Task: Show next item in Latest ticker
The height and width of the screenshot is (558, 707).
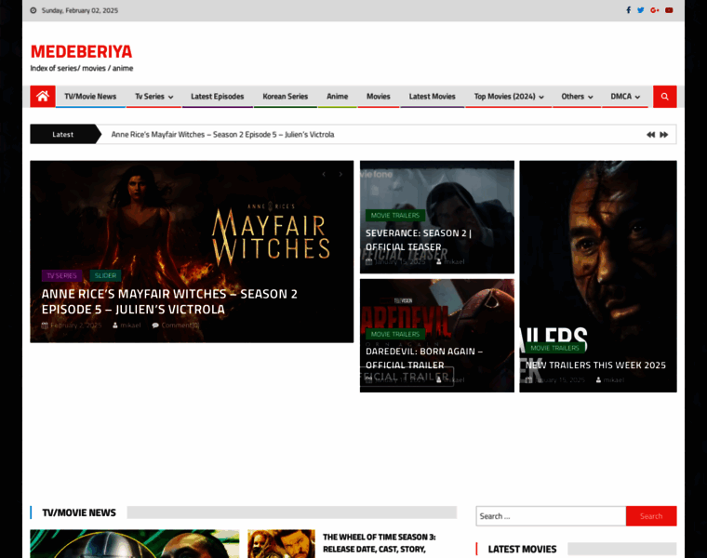Action: tap(663, 135)
